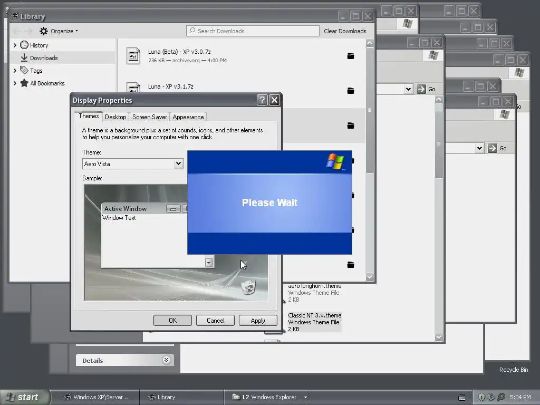Click the Recycle Bin desktop label
Image resolution: width=540 pixels, height=405 pixels.
pyautogui.click(x=514, y=370)
